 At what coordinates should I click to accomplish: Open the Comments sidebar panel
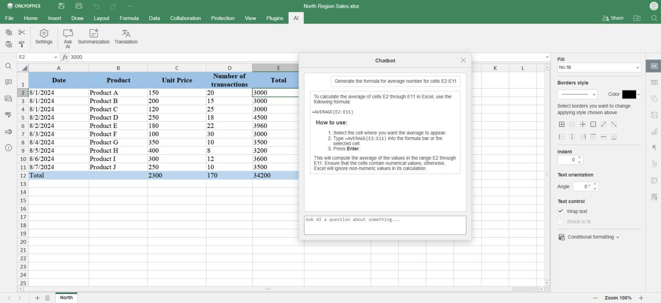point(8,82)
